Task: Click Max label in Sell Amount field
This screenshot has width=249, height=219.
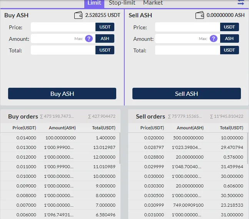Action: click(x=203, y=39)
